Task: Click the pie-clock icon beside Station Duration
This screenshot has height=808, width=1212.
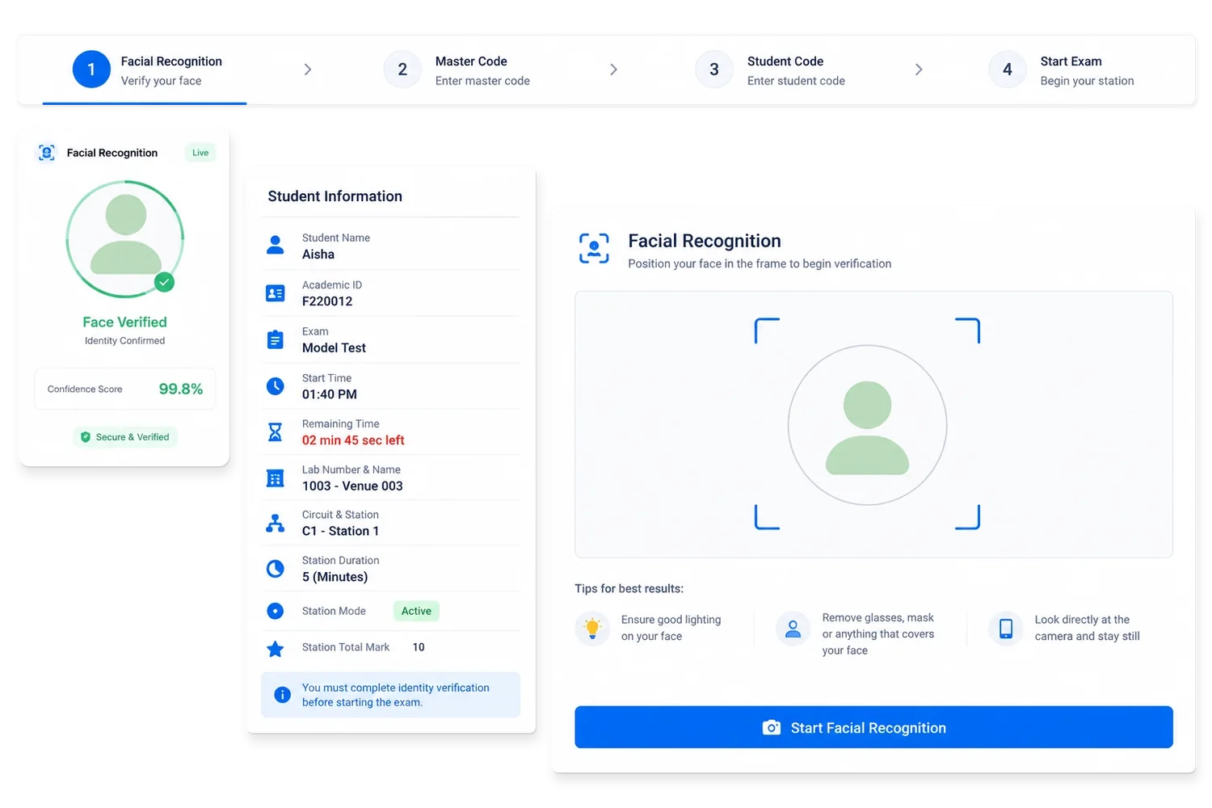Action: coord(276,569)
